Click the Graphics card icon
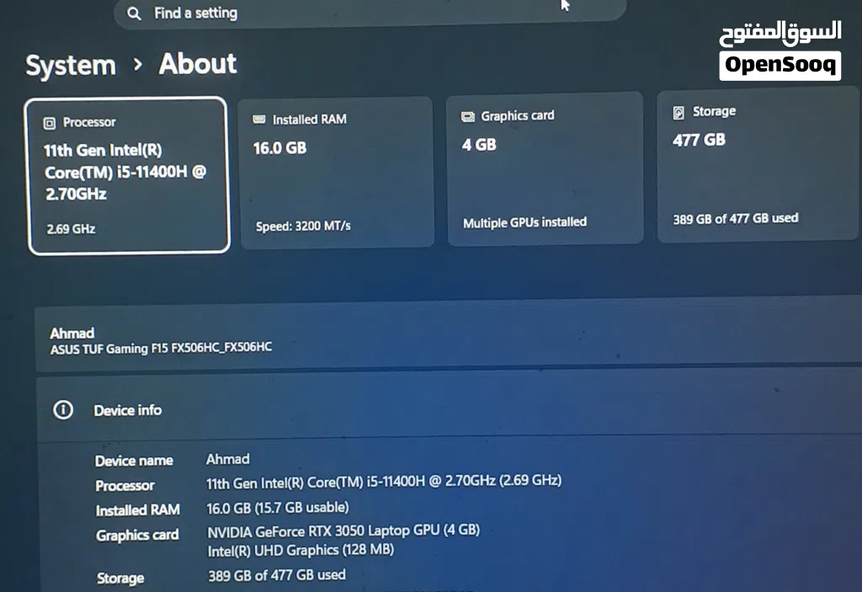This screenshot has height=592, width=862. pos(468,117)
